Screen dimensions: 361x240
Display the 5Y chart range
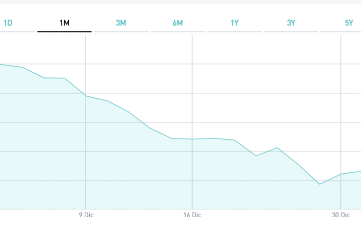(x=348, y=23)
